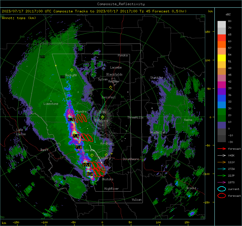This screenshot has width=242, height=226.
Task: Click the Banff town label
Action: pos(44,150)
